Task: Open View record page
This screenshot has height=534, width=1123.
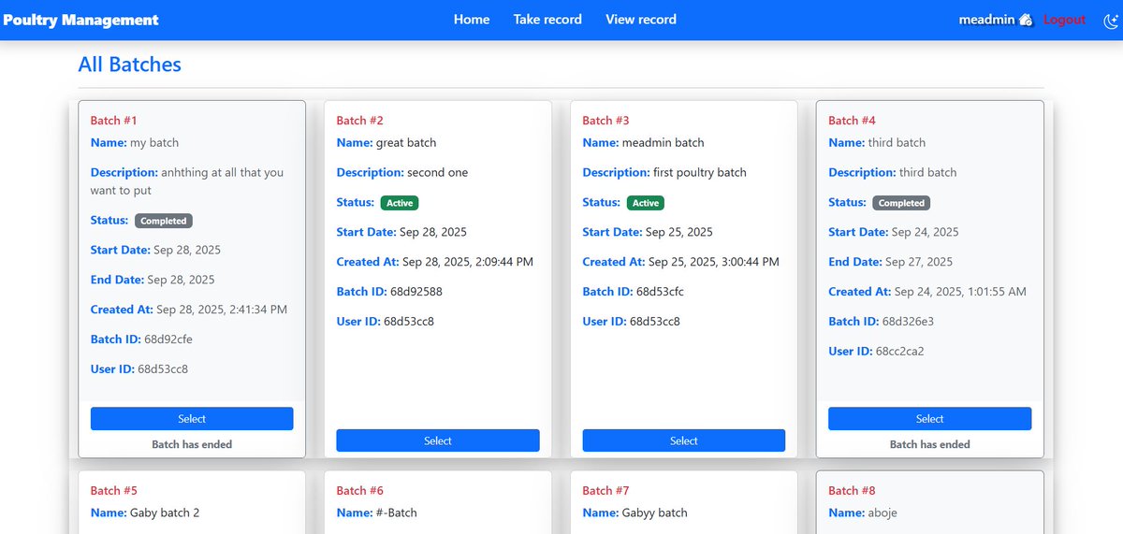Action: pos(641,20)
